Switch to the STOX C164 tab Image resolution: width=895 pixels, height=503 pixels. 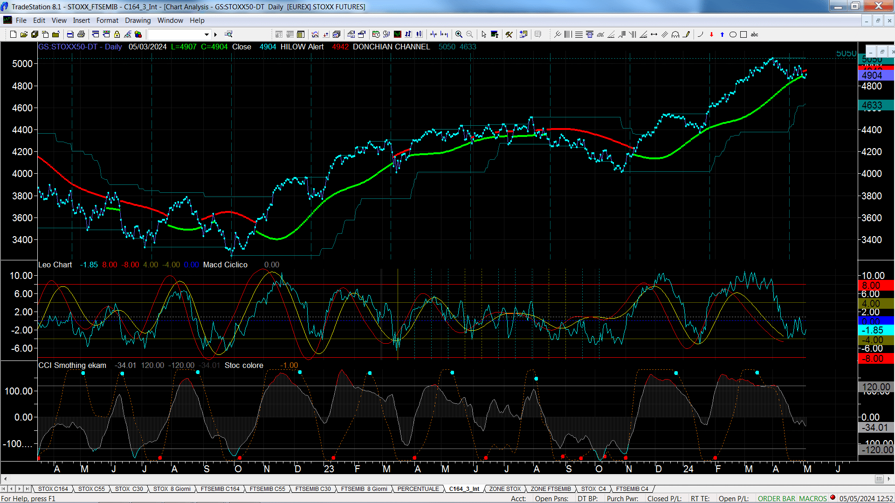pos(53,489)
